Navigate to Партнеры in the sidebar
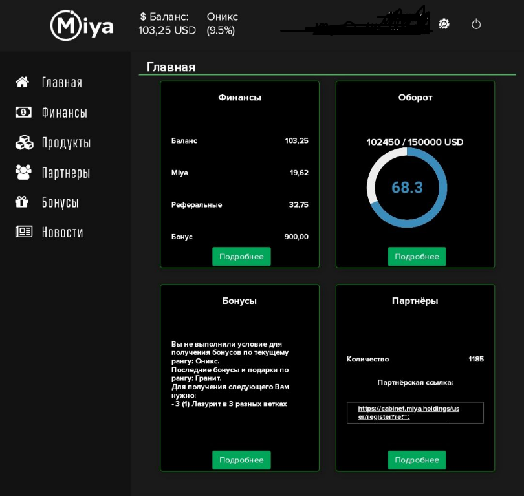 point(66,172)
